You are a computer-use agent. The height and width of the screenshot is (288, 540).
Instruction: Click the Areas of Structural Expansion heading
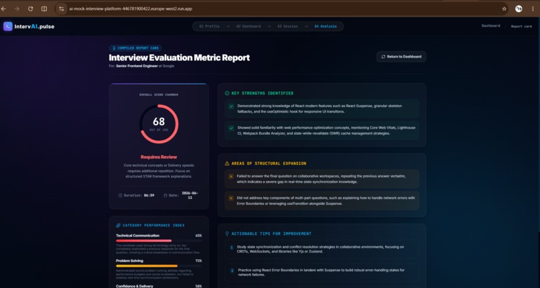[269, 163]
